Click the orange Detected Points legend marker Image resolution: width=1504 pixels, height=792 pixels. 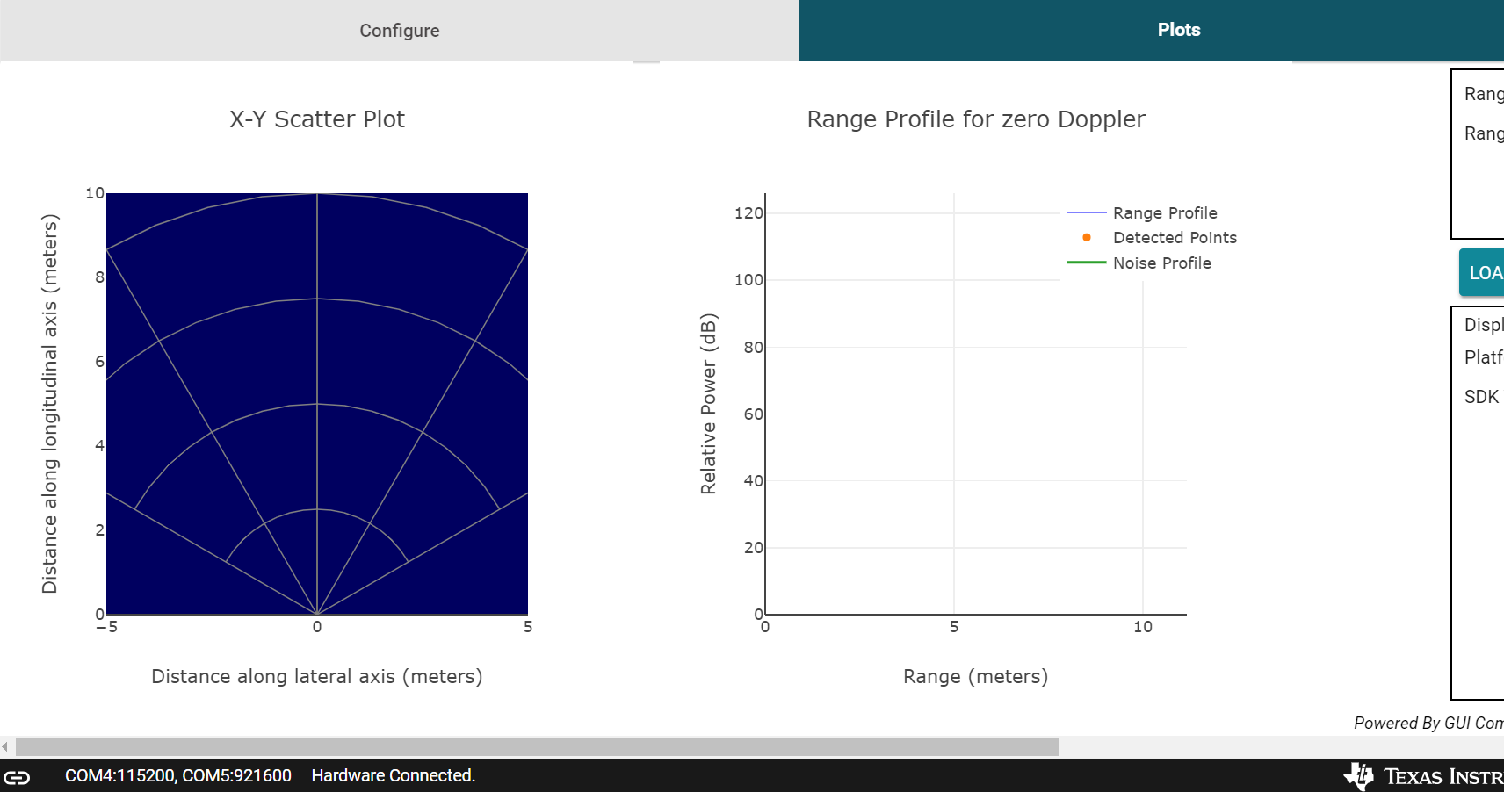pos(1087,237)
